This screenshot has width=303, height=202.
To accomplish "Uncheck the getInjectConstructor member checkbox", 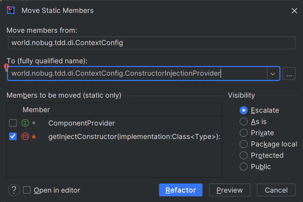I will [x=13, y=137].
